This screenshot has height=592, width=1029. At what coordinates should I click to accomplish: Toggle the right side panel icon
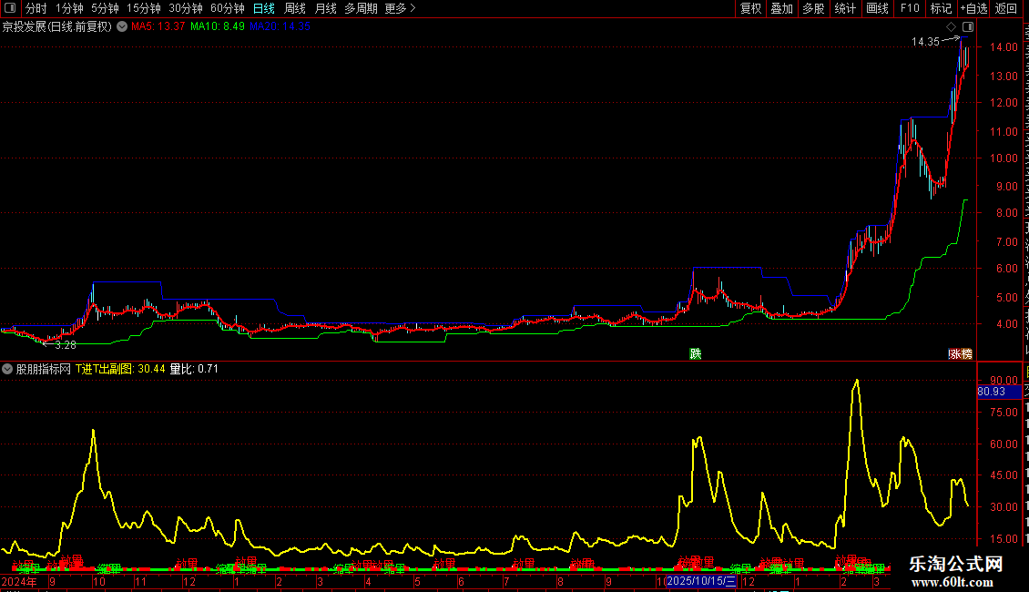(x=968, y=27)
